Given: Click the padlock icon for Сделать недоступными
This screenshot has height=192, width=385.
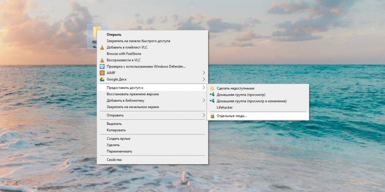Looking at the screenshot, I should (212, 88).
